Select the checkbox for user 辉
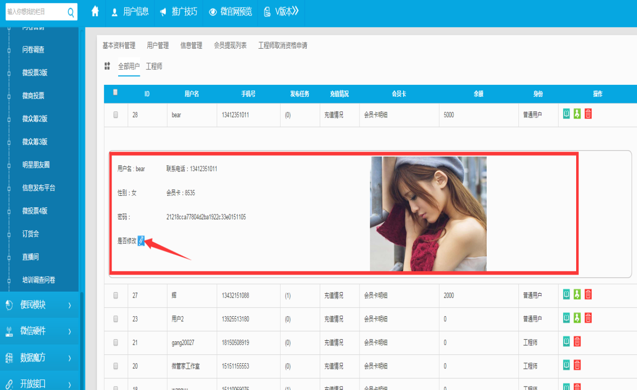This screenshot has height=390, width=637. 116,296
